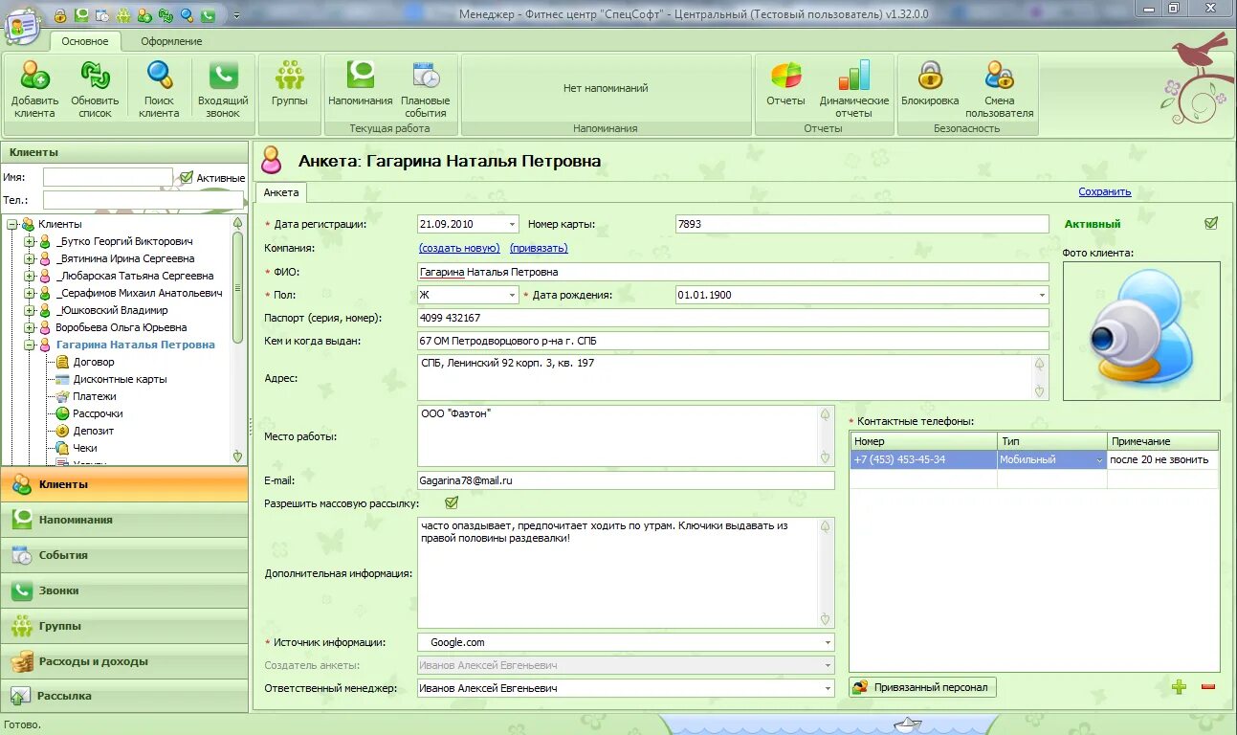Select Дисконтные карты tree item
Image resolution: width=1237 pixels, height=735 pixels.
coord(120,379)
